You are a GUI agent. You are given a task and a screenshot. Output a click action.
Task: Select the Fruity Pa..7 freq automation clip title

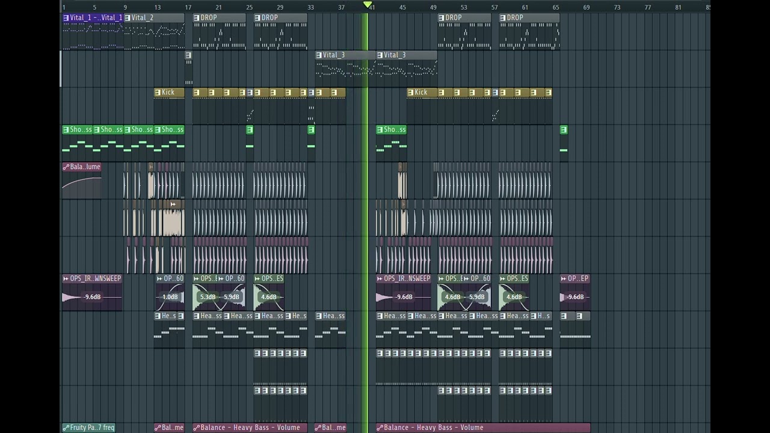click(x=92, y=428)
